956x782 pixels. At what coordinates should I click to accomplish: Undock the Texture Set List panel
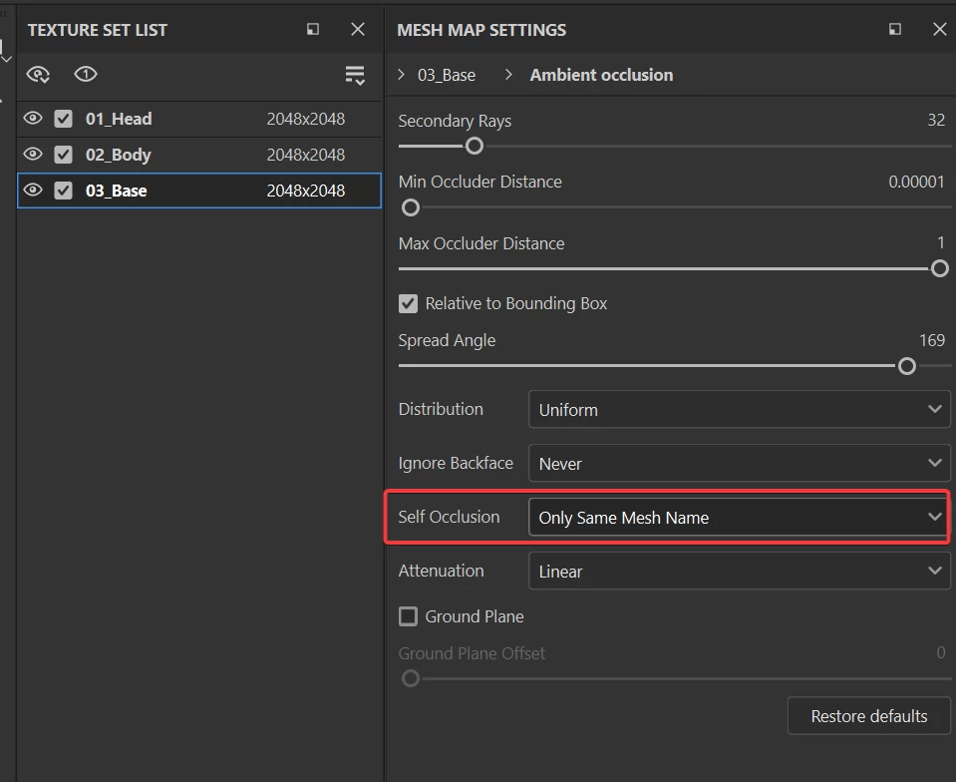[x=313, y=30]
